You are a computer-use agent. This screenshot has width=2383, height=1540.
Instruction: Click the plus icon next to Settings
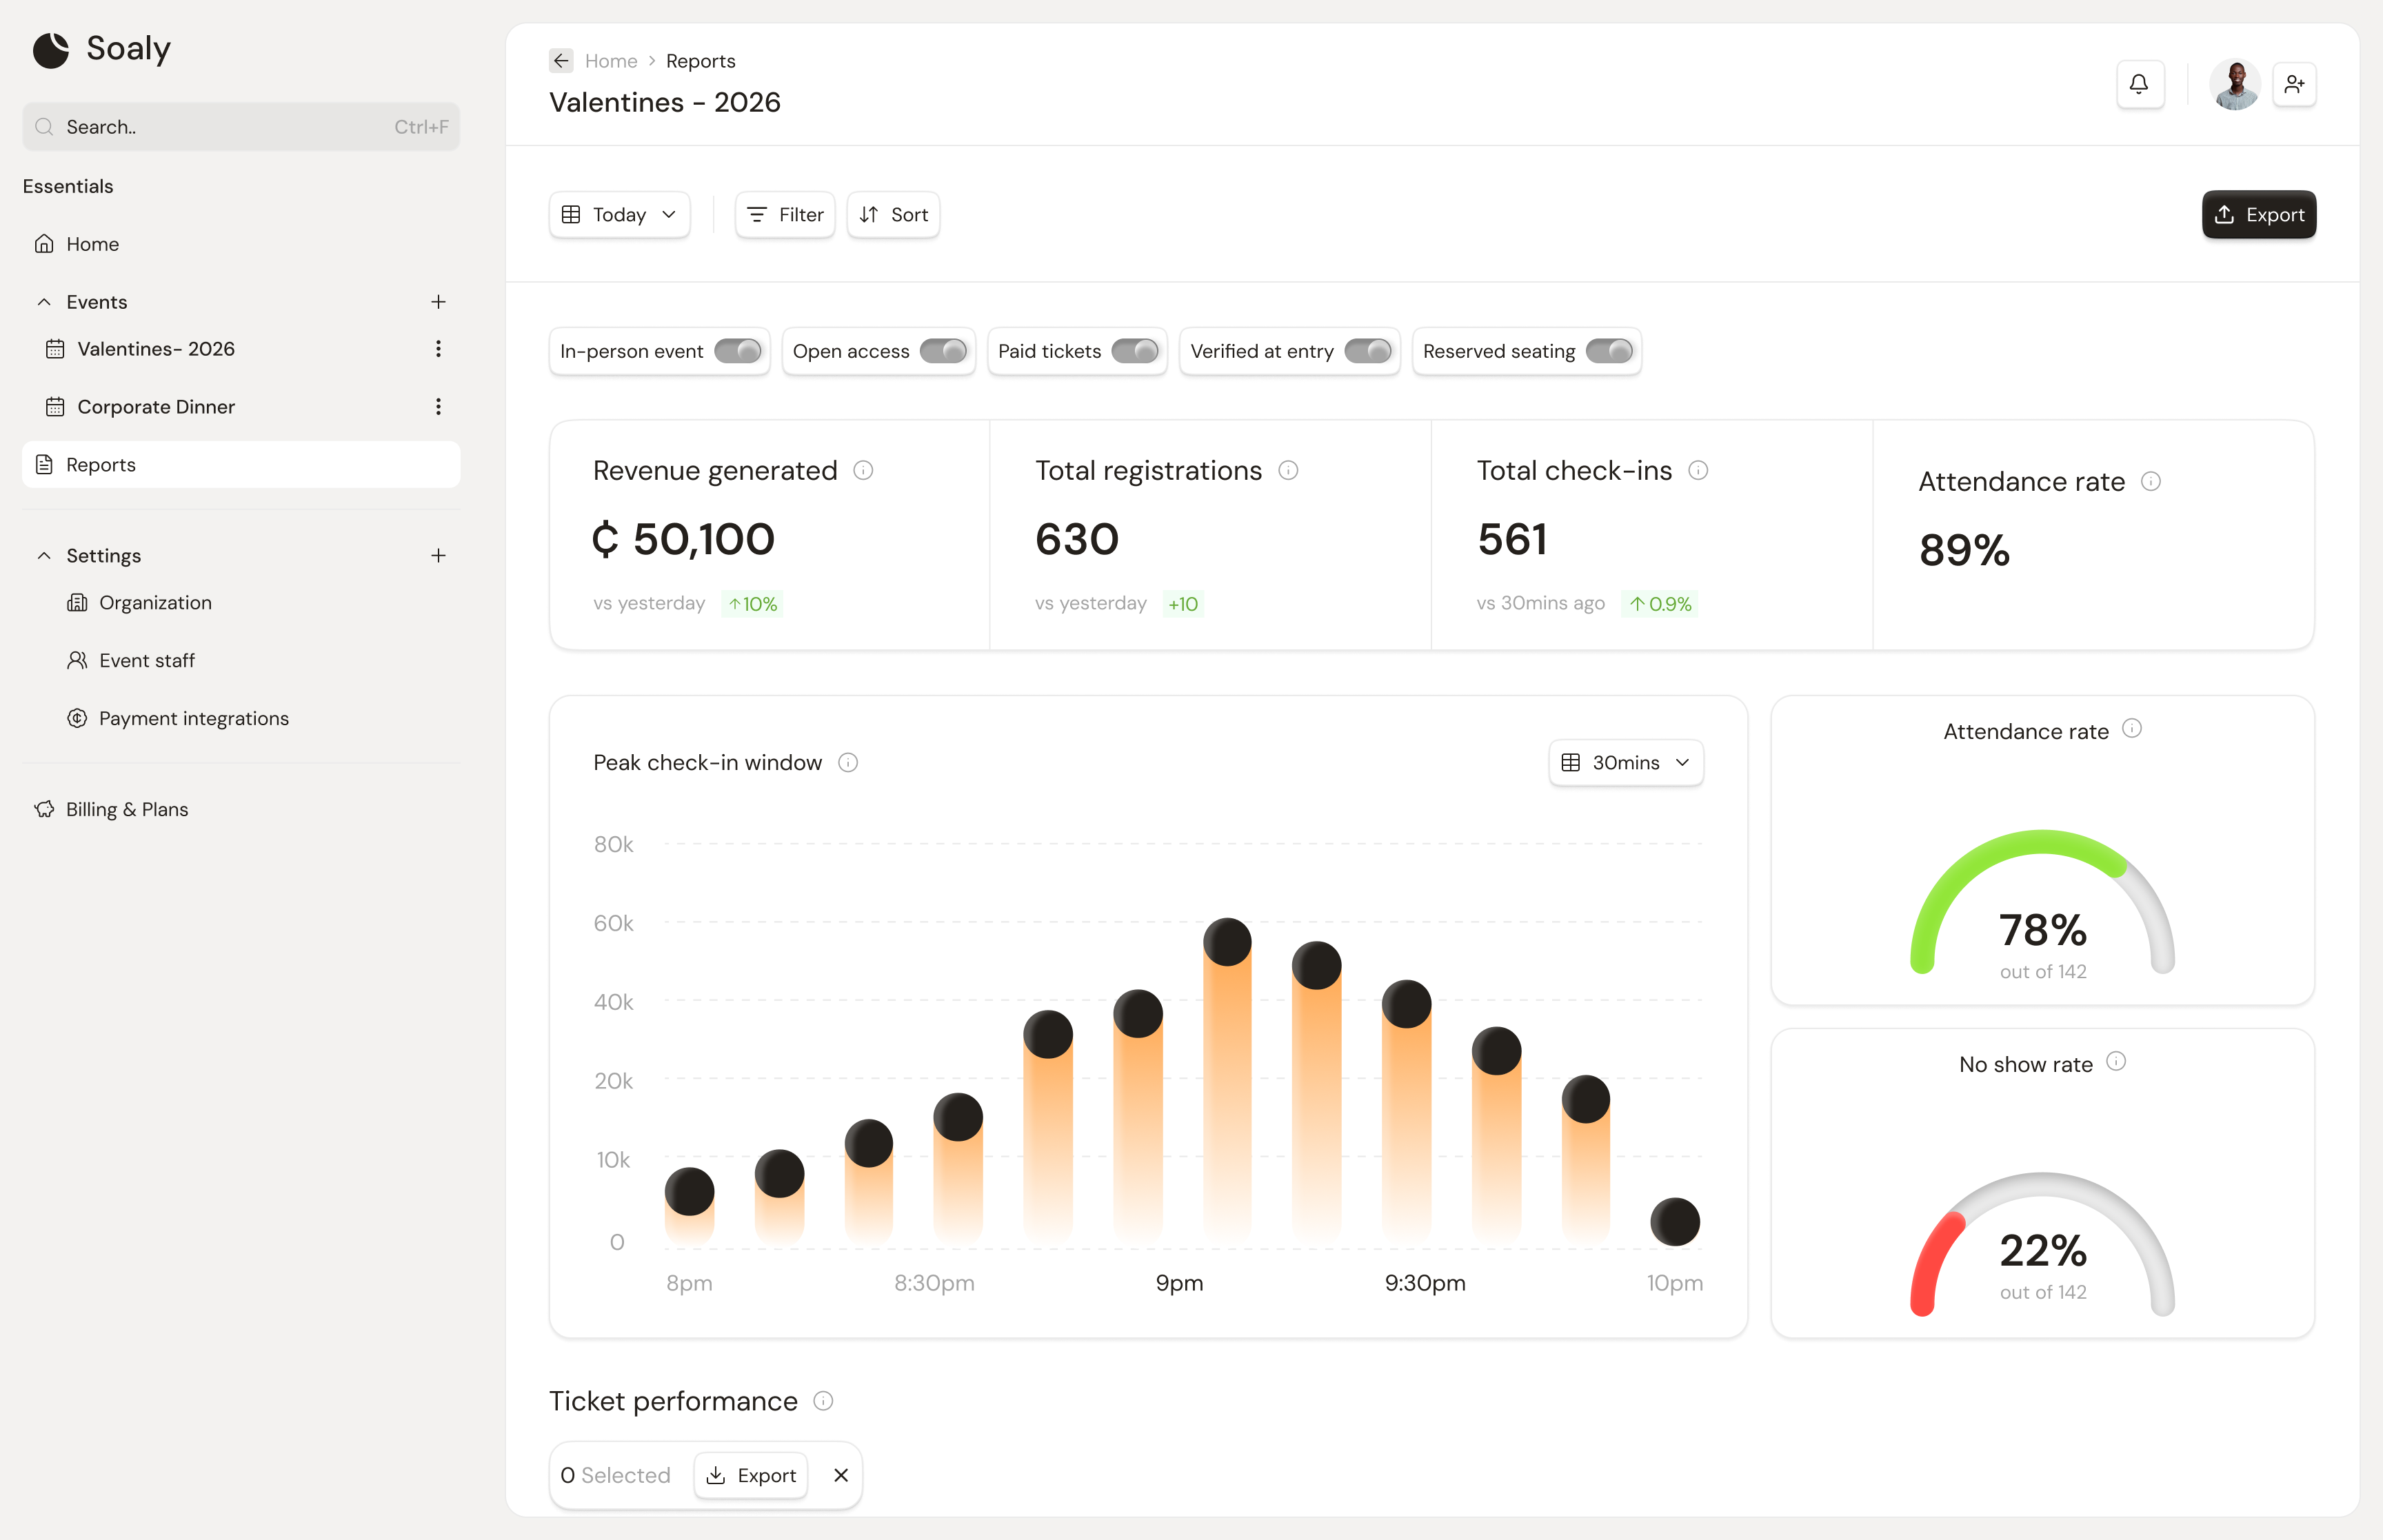pyautogui.click(x=438, y=556)
